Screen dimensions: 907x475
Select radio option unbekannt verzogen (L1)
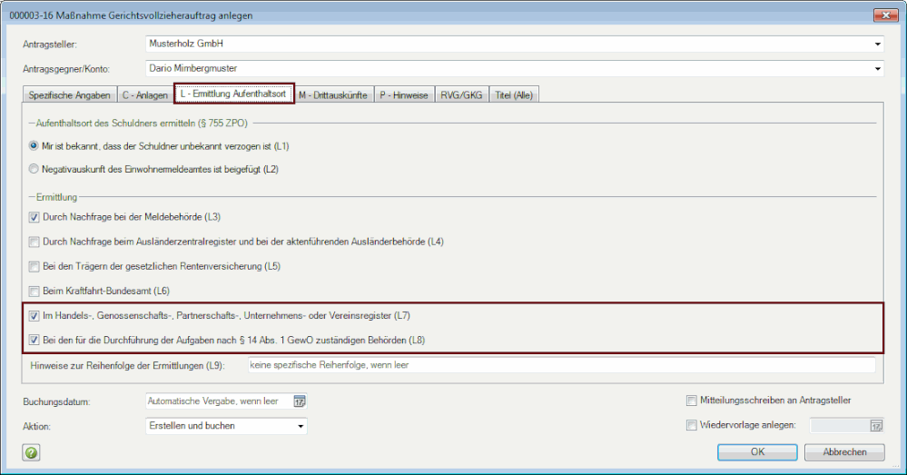pos(35,145)
